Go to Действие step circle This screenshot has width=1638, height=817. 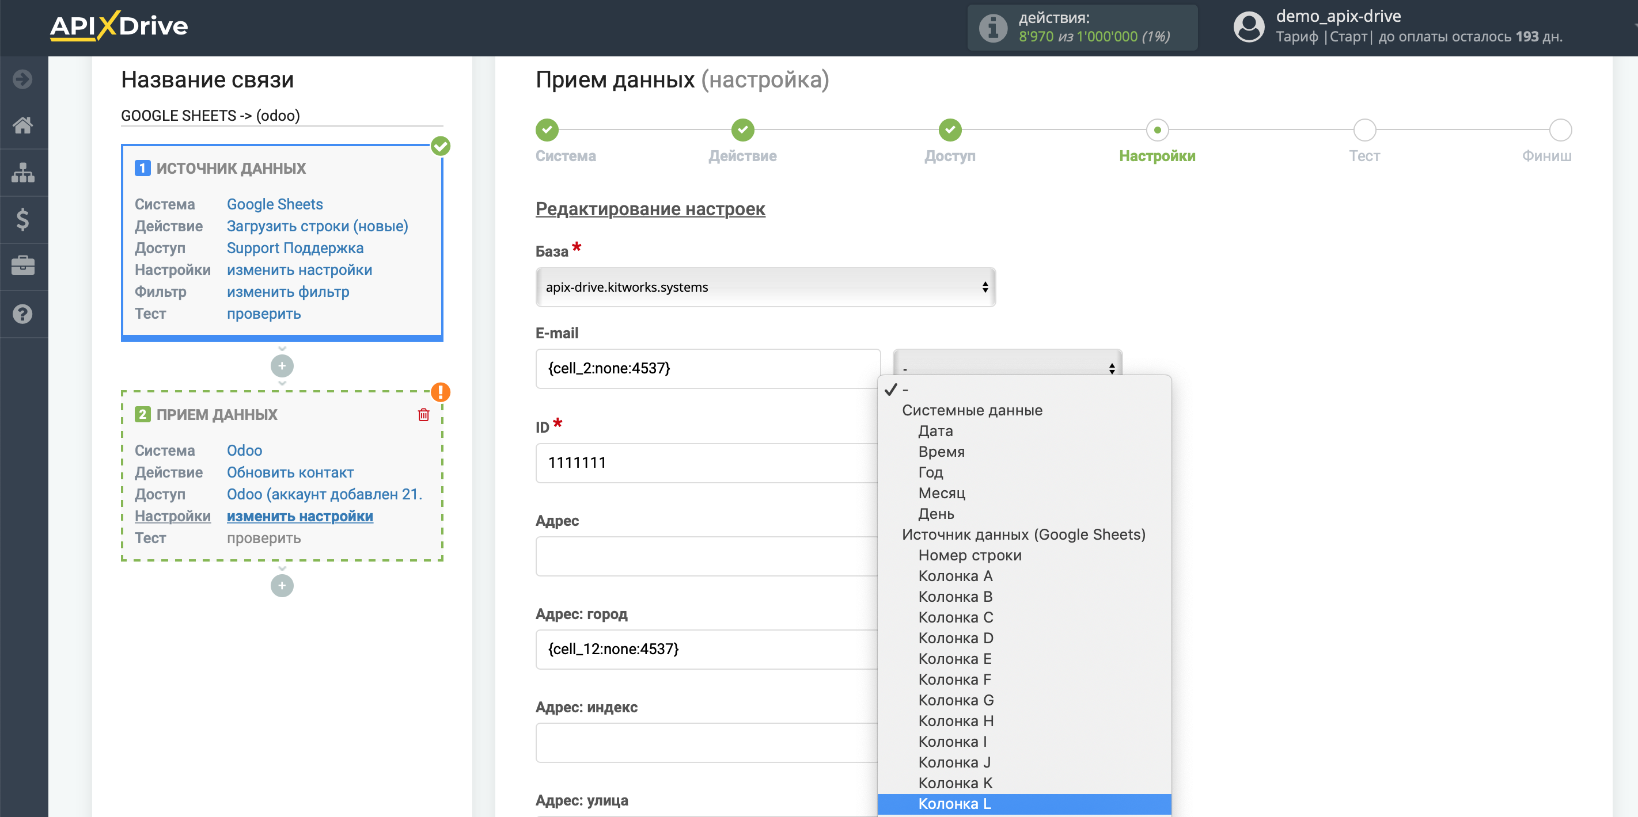point(743,129)
